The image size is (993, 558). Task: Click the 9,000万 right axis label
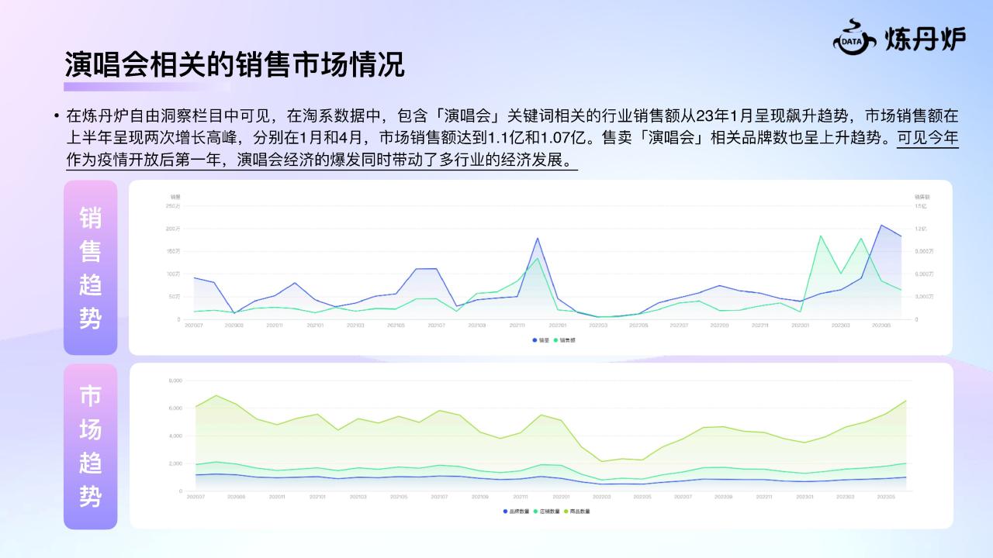923,251
